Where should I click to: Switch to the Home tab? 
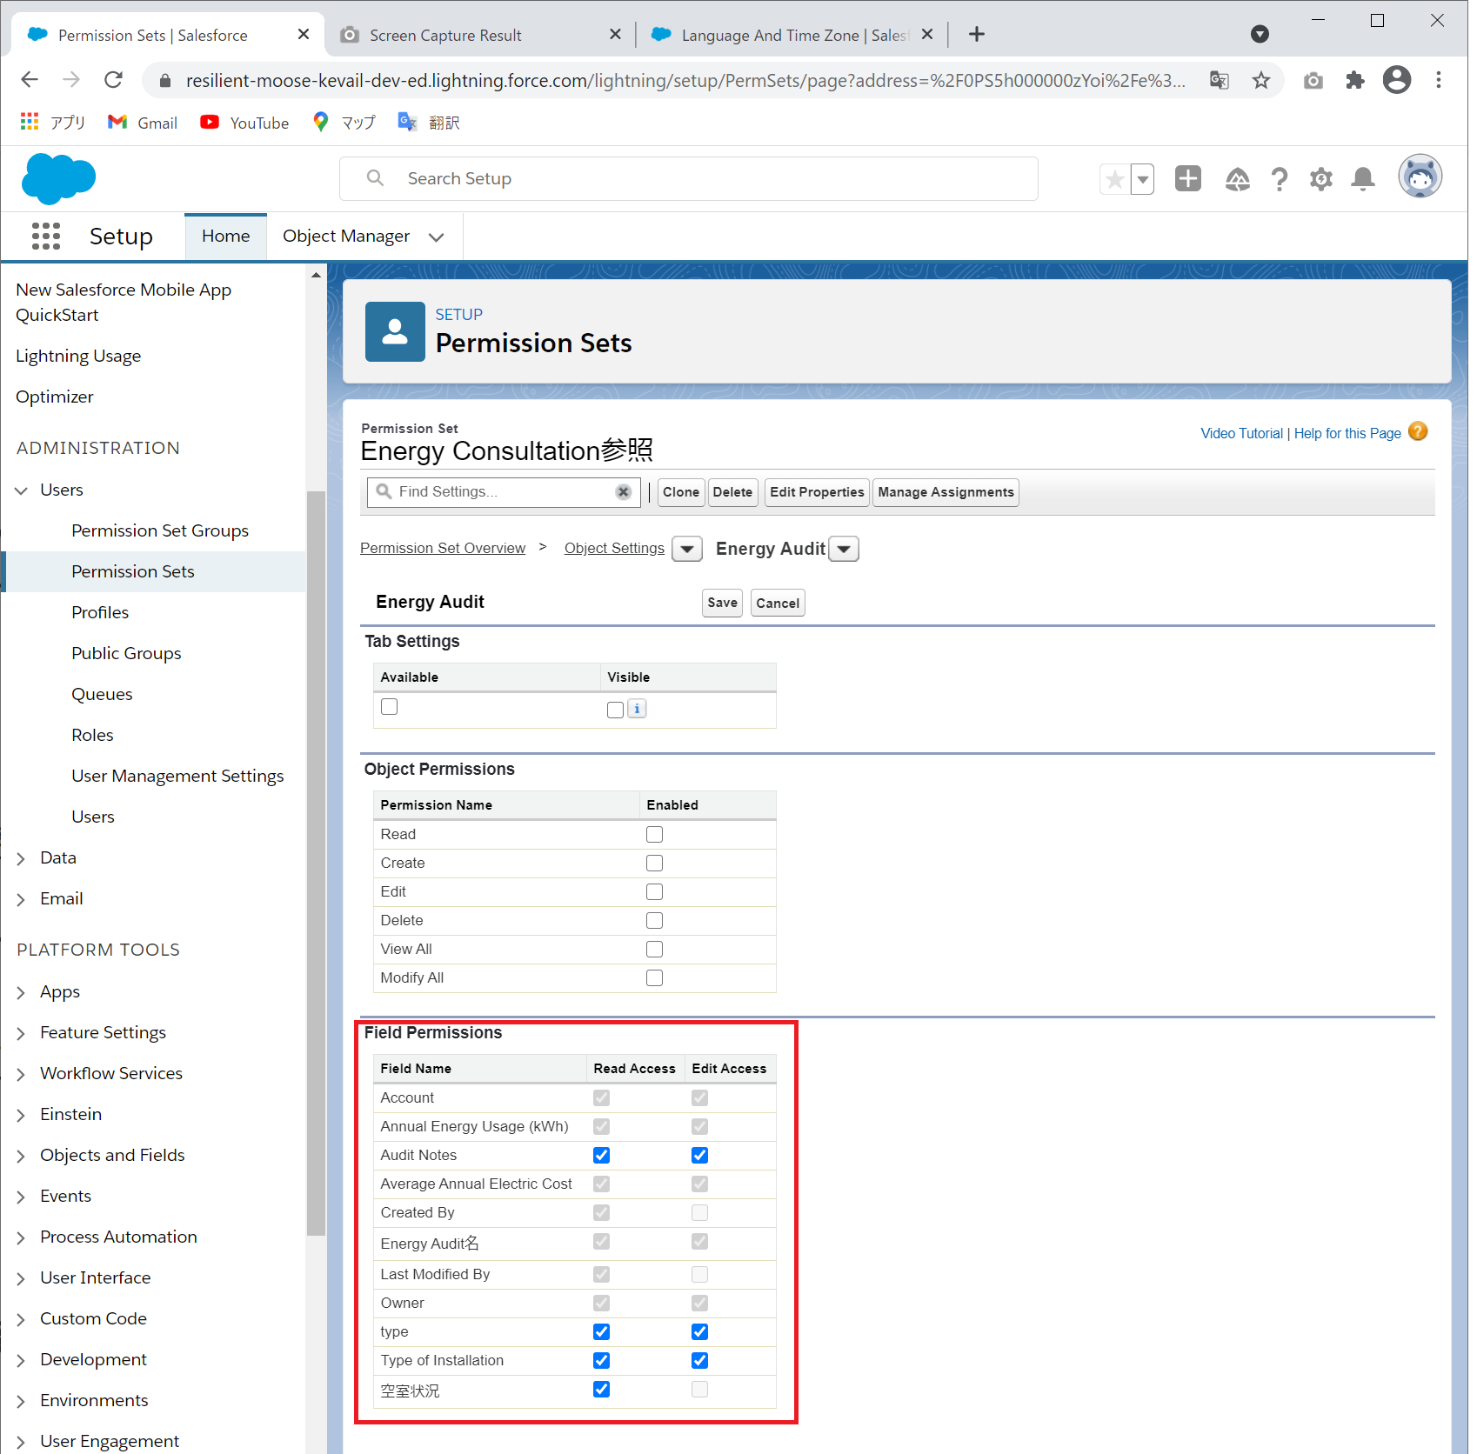(226, 236)
